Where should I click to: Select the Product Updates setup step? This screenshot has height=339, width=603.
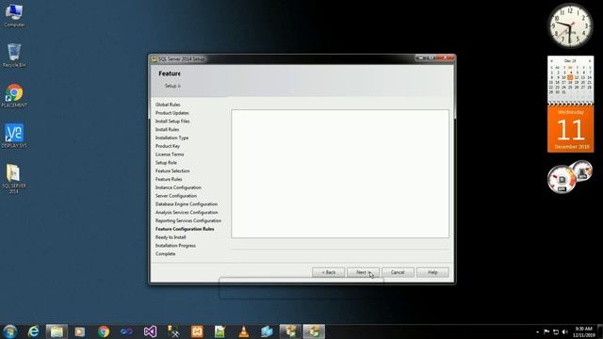point(171,113)
